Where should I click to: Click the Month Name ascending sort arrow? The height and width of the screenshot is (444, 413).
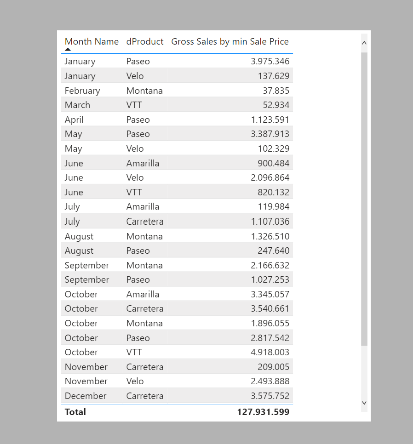click(x=68, y=49)
